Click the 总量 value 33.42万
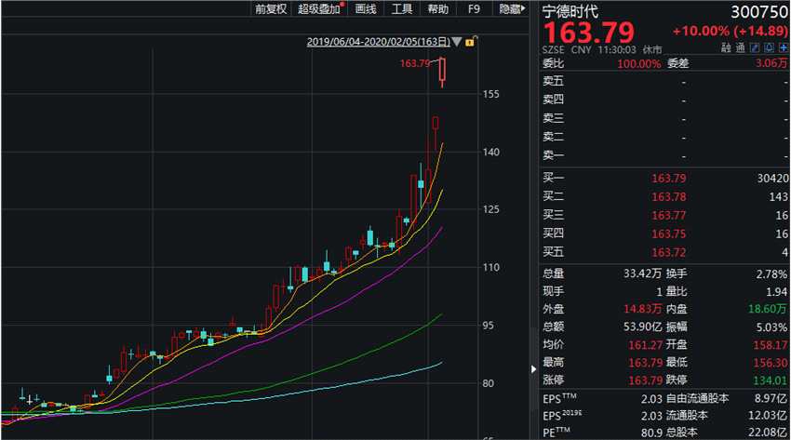This screenshot has height=440, width=791. click(x=642, y=273)
